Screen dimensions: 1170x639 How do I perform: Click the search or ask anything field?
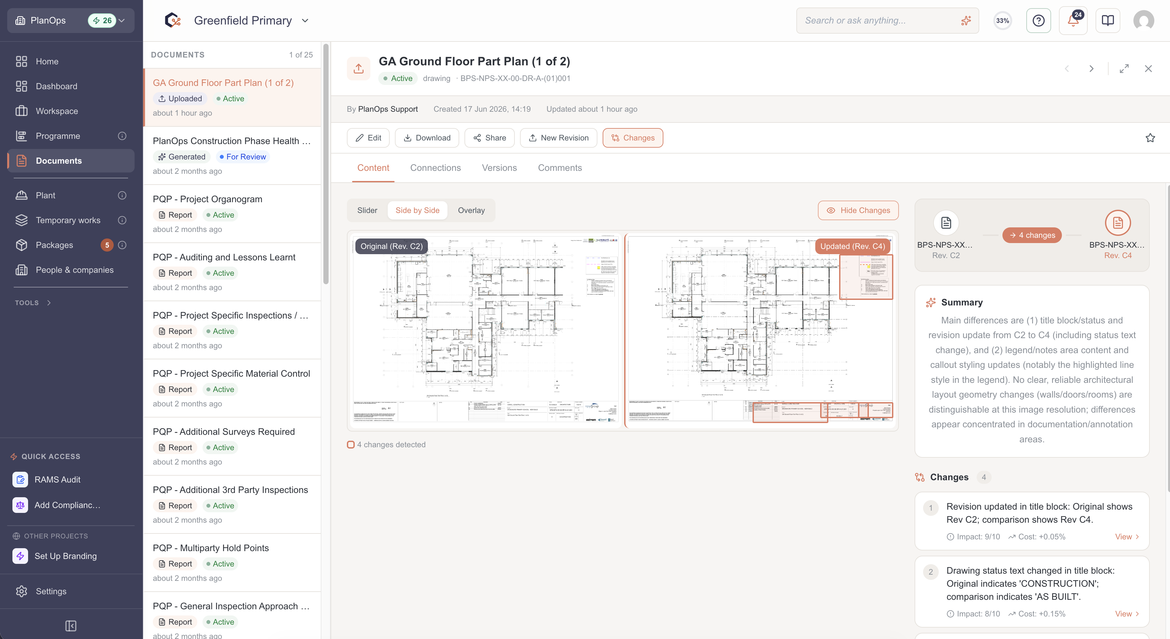pyautogui.click(x=887, y=21)
